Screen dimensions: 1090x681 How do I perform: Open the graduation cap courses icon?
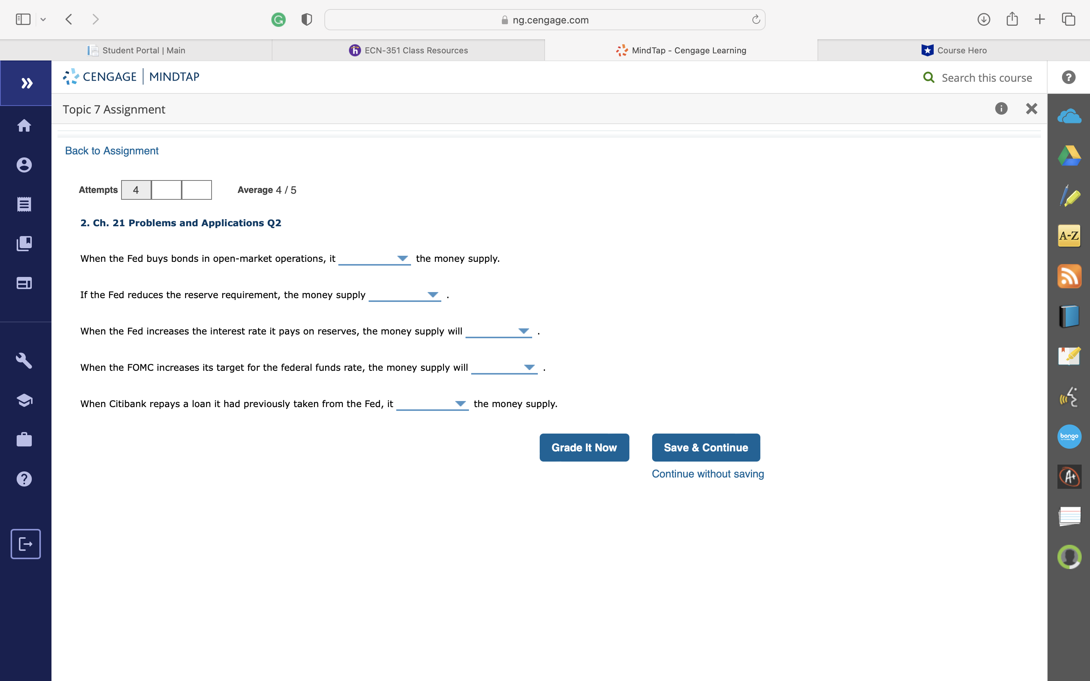pyautogui.click(x=24, y=400)
